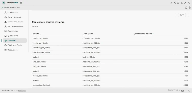Click the person icon for Mente e dipendenze
This screenshot has height=93, width=192.
5,27
